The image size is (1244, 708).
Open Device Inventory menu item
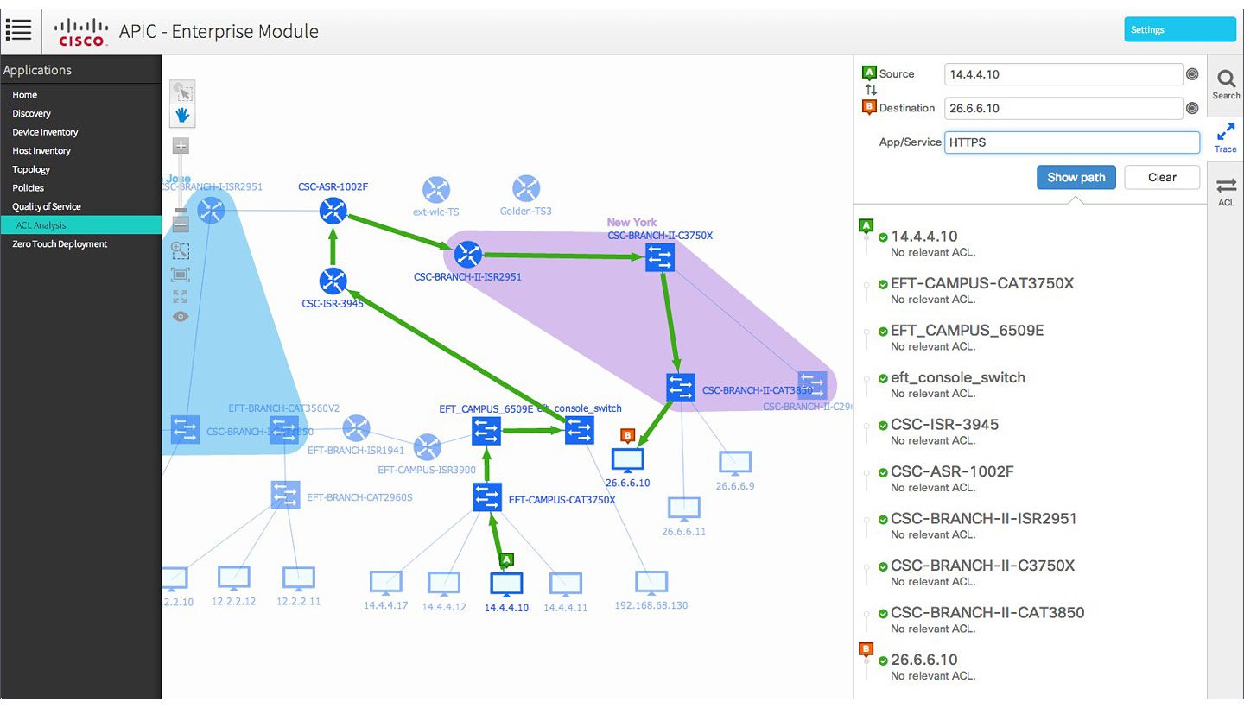[80, 132]
